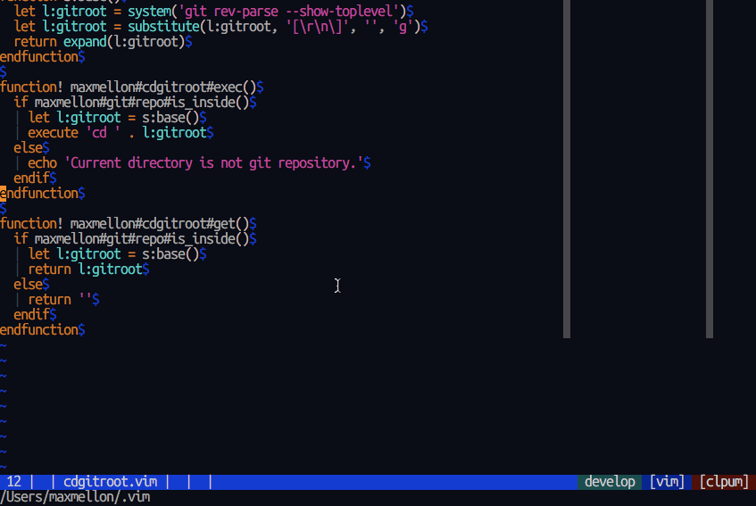Click the 'g' flag string argument

pyautogui.click(x=403, y=27)
